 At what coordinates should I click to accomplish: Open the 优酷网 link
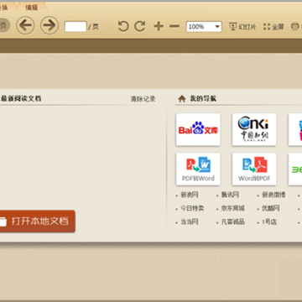click(x=271, y=208)
